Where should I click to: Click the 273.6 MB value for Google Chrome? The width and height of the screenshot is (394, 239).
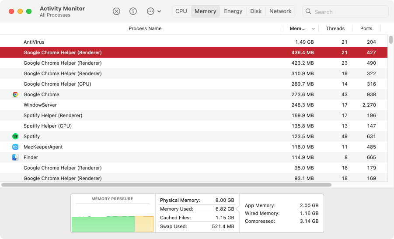click(303, 94)
